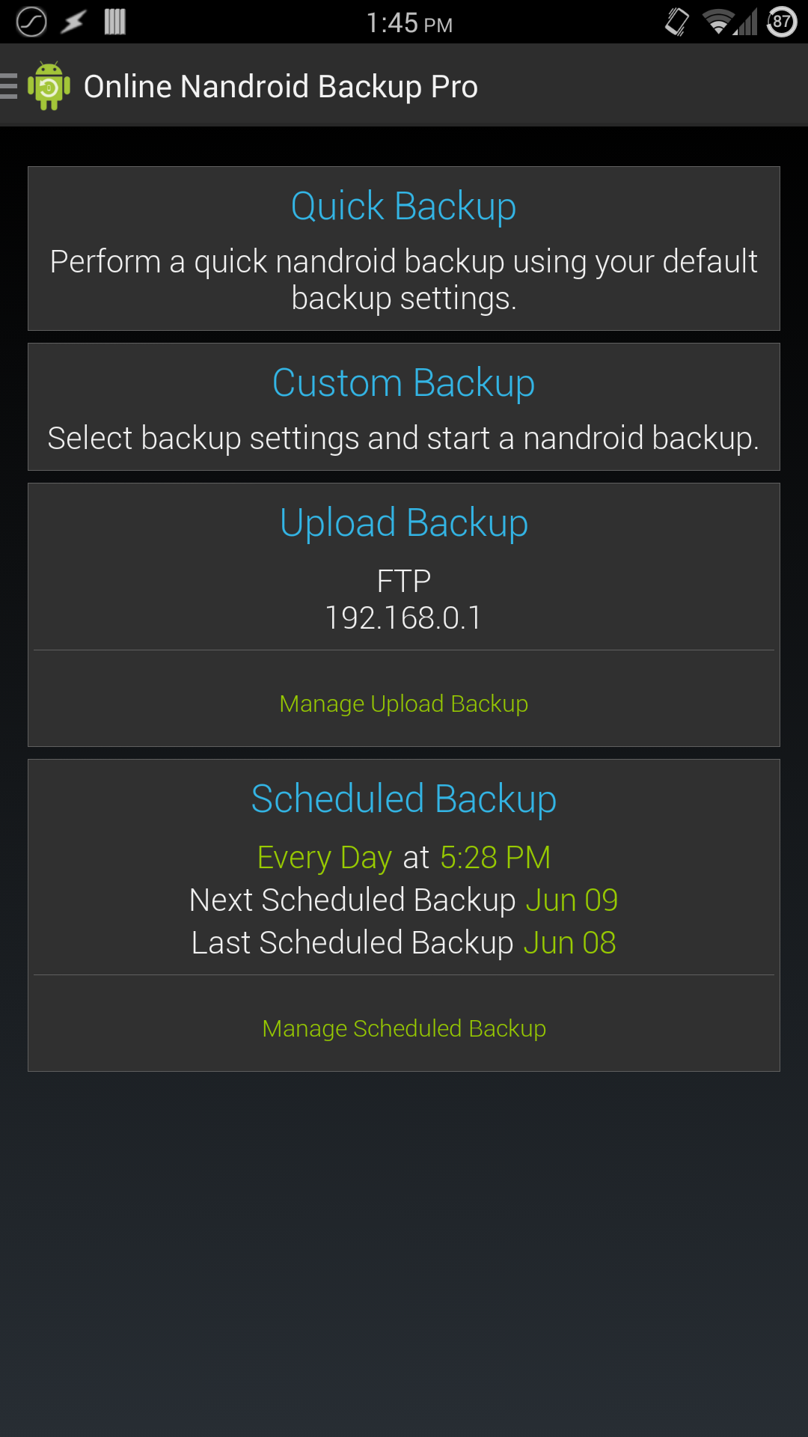Tap the circular clock status bar icon

tap(31, 22)
